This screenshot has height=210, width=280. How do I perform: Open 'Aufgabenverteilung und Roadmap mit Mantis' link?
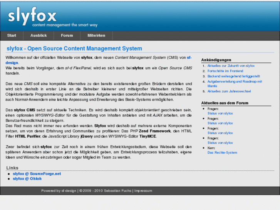pyautogui.click(x=235, y=84)
